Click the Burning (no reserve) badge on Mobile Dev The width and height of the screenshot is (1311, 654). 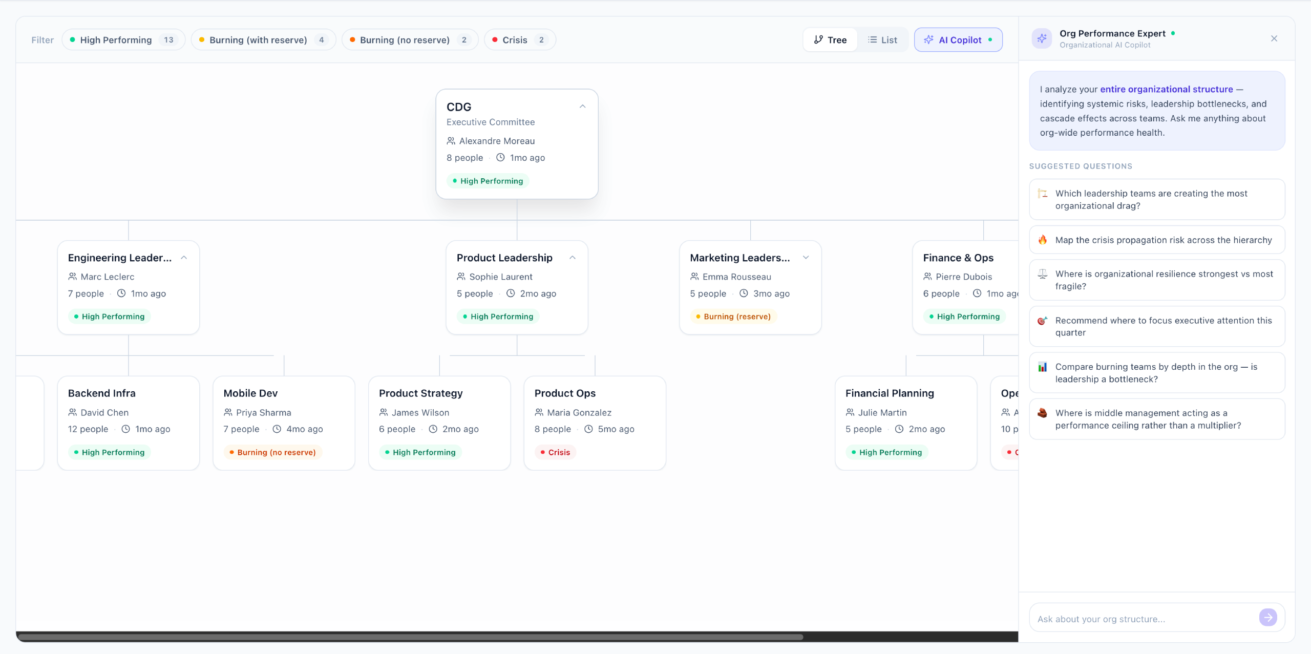click(x=272, y=452)
